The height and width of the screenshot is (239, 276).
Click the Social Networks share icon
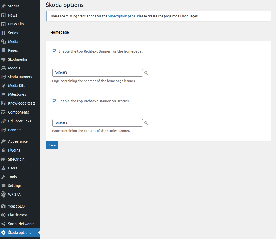[x=3, y=224]
